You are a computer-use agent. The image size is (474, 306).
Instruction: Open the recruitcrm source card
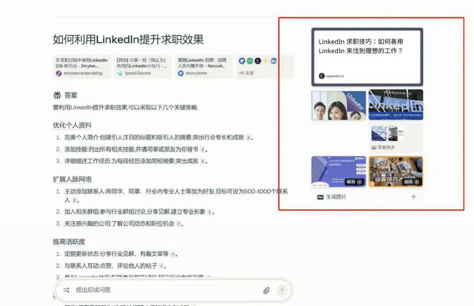[x=204, y=67]
